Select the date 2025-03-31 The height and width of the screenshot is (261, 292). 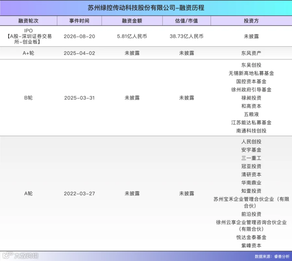[x=79, y=98]
